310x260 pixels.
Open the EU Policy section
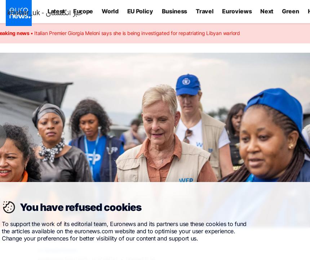coord(140,11)
